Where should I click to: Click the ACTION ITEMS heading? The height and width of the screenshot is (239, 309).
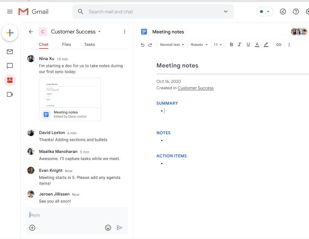click(171, 156)
